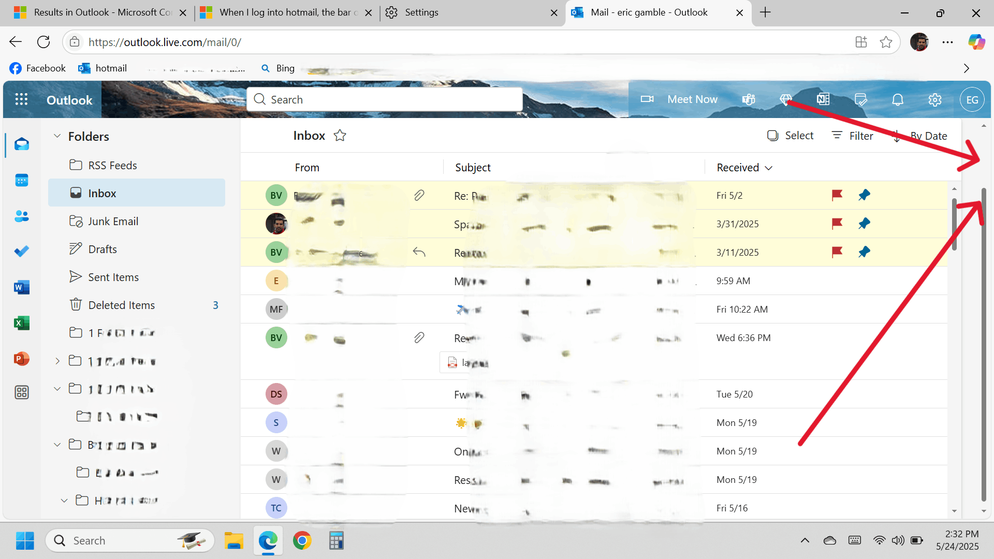Click in the Outlook Search box

384,99
